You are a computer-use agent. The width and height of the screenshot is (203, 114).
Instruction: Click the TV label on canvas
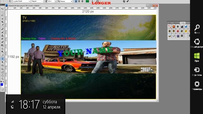24,18
